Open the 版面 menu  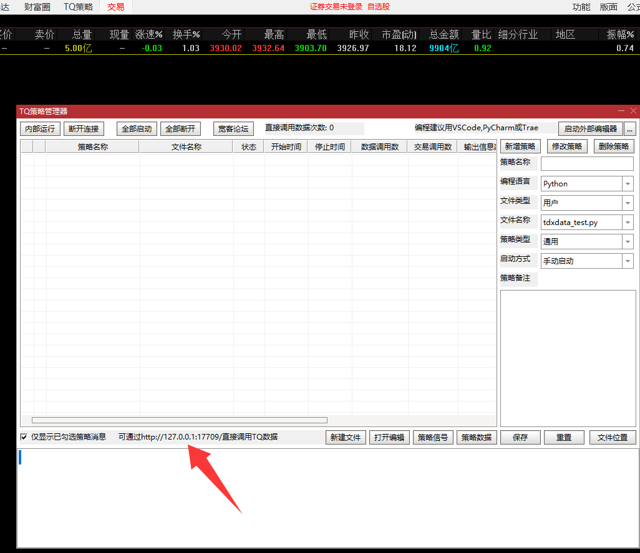[x=609, y=7]
